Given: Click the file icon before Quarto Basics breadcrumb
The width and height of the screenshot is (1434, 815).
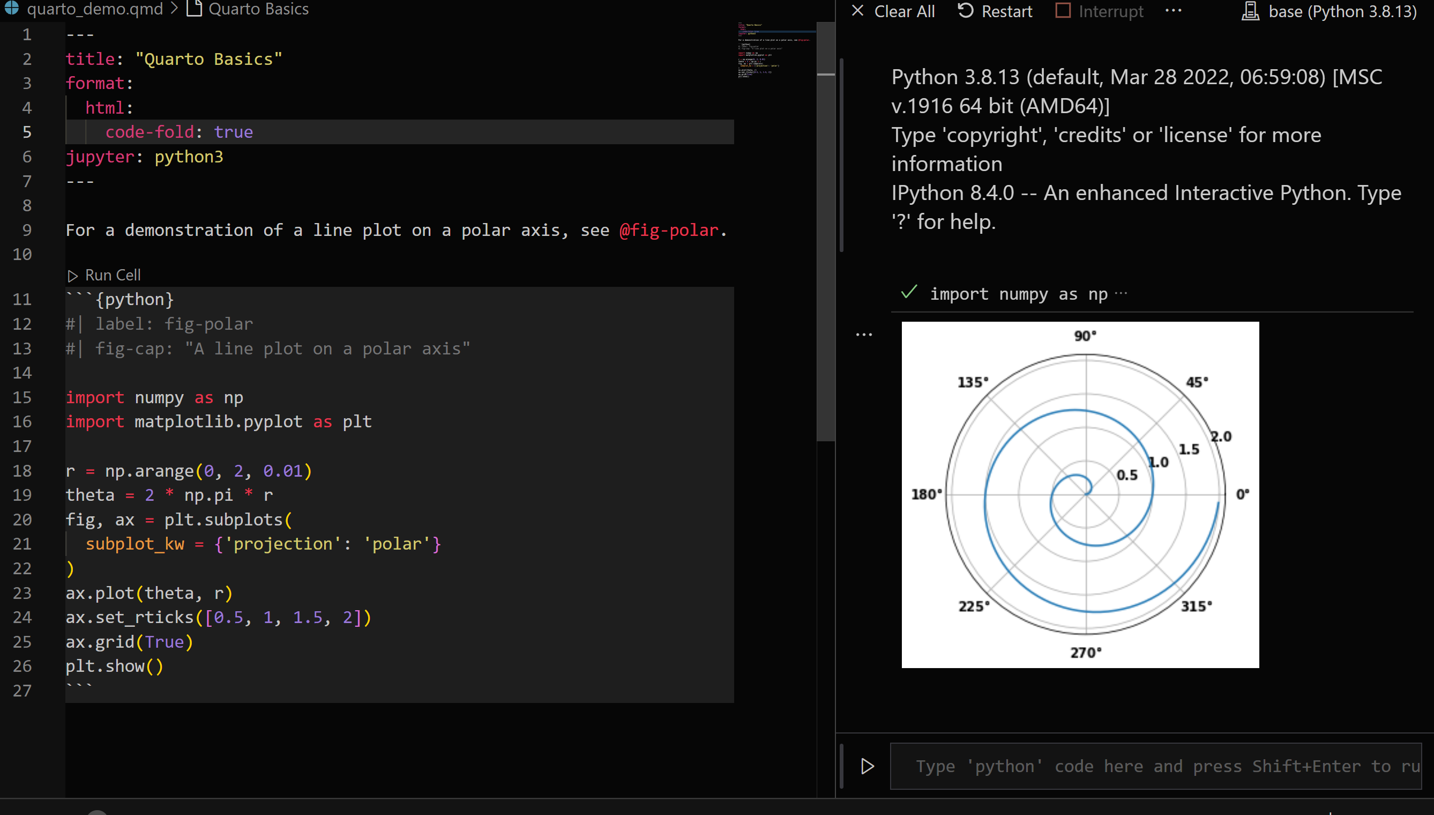Looking at the screenshot, I should point(193,9).
